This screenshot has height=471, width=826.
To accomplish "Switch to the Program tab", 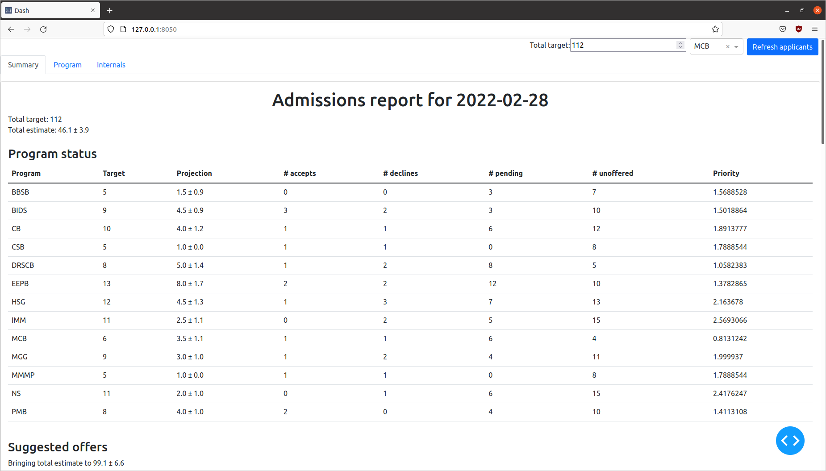I will [x=67, y=65].
